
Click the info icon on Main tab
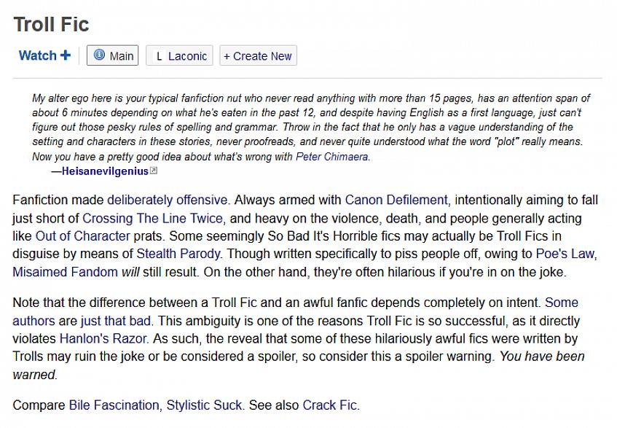tap(99, 55)
